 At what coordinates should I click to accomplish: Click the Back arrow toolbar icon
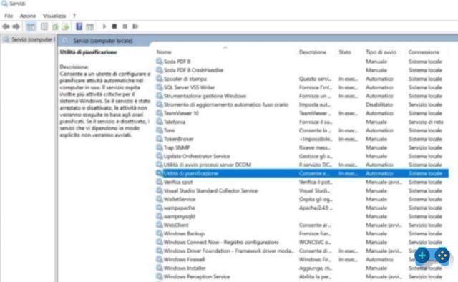tap(6, 26)
